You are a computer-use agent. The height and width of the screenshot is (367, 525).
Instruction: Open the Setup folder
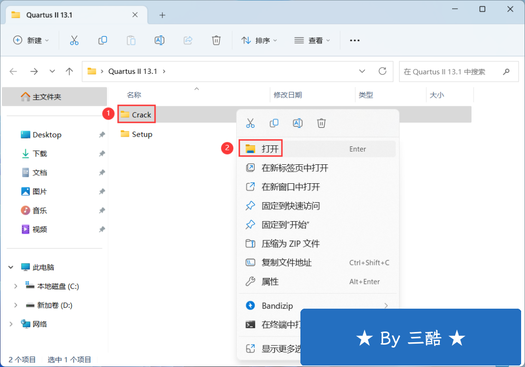[142, 134]
